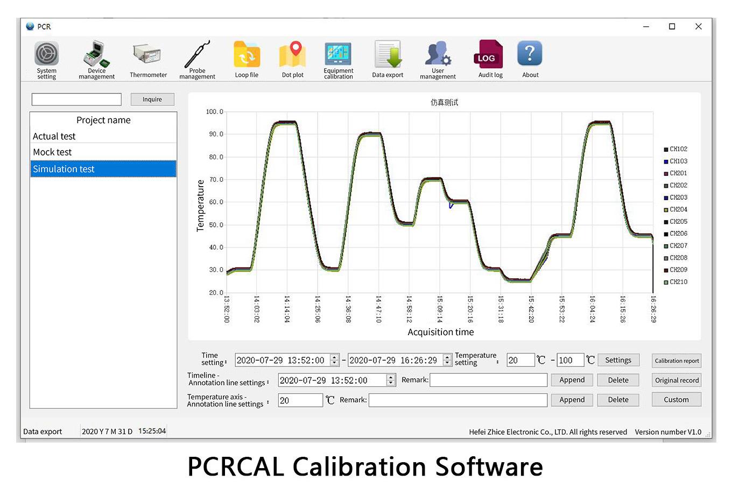Click the status bar time 15:25:04
The height and width of the screenshot is (495, 732).
point(152,431)
